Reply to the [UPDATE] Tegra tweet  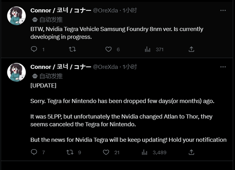pyautogui.click(x=34, y=152)
